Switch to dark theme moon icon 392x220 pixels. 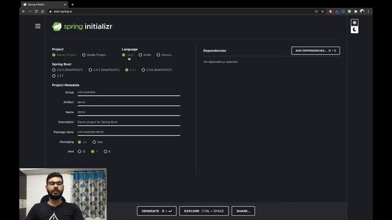354,30
